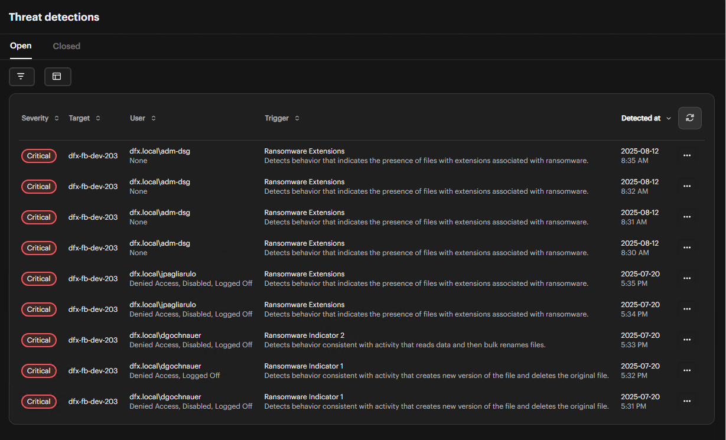
Task: Click target dfx-fb-dev-203 in 5:33 PM row
Action: pyautogui.click(x=93, y=340)
